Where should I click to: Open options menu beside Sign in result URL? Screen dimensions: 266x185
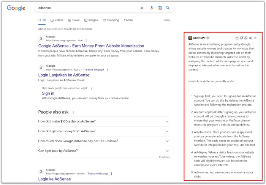point(91,89)
